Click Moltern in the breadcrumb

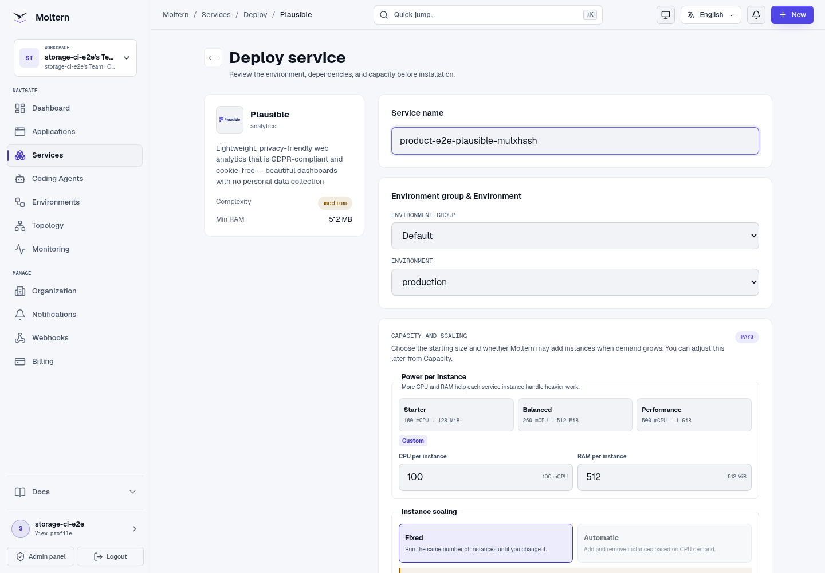176,15
